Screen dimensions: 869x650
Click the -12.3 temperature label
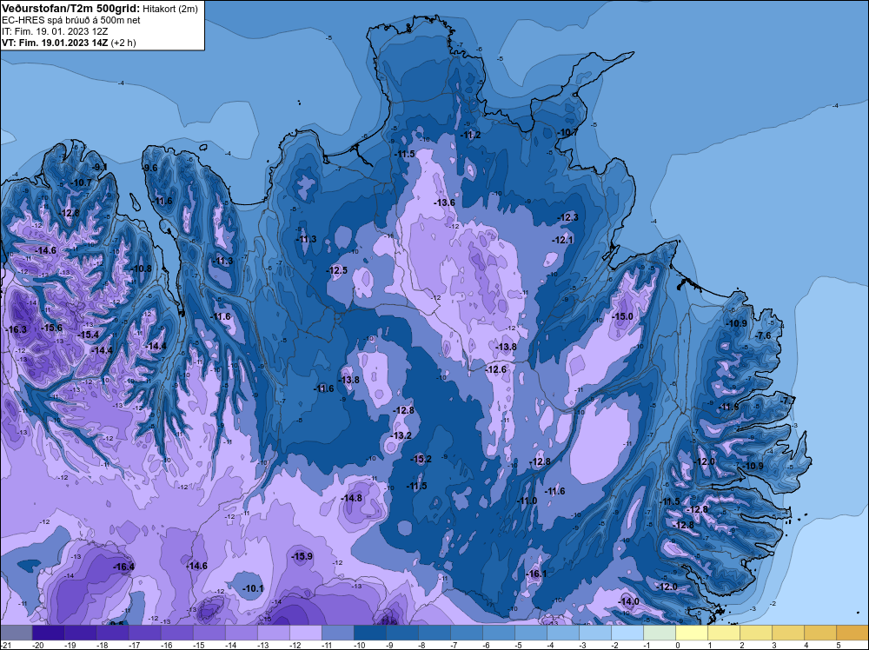tap(567, 218)
